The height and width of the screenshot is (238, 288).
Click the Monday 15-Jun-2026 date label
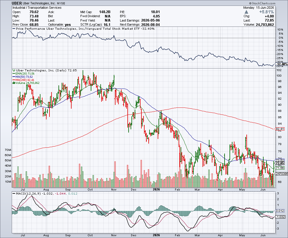click(258, 8)
